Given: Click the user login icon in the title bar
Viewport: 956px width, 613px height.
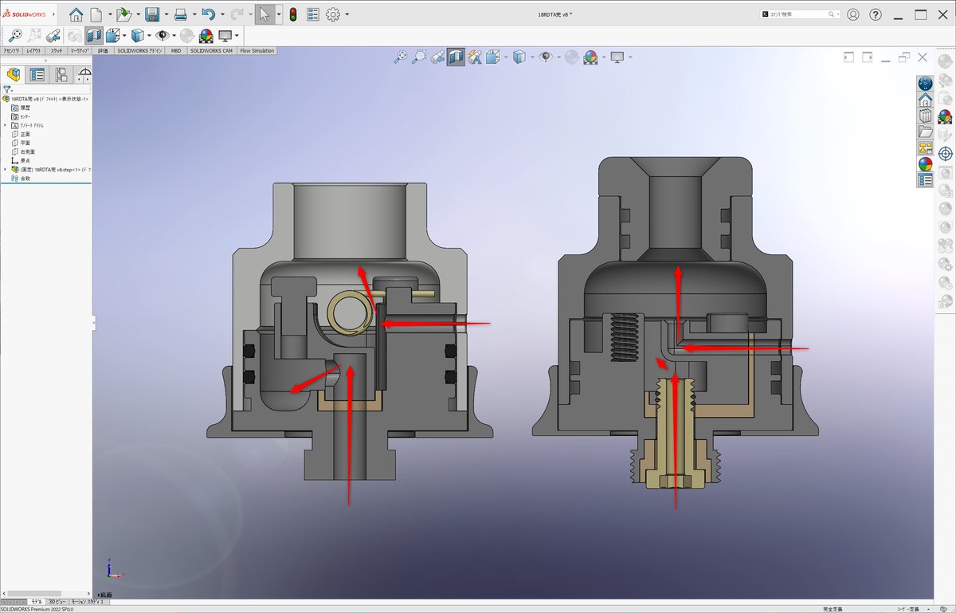Looking at the screenshot, I should pyautogui.click(x=853, y=14).
